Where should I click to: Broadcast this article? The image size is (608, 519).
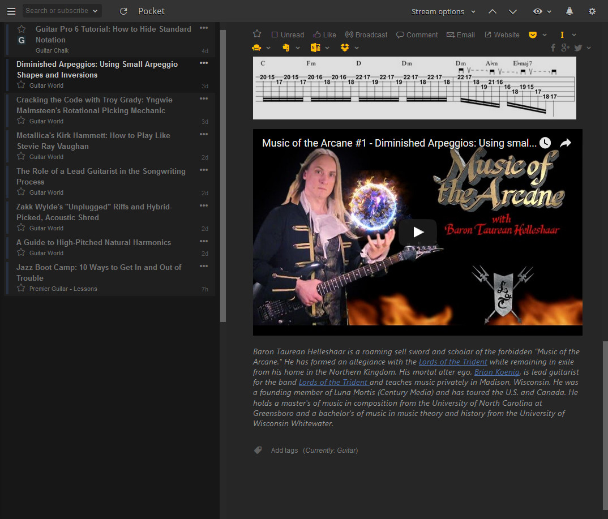click(366, 35)
